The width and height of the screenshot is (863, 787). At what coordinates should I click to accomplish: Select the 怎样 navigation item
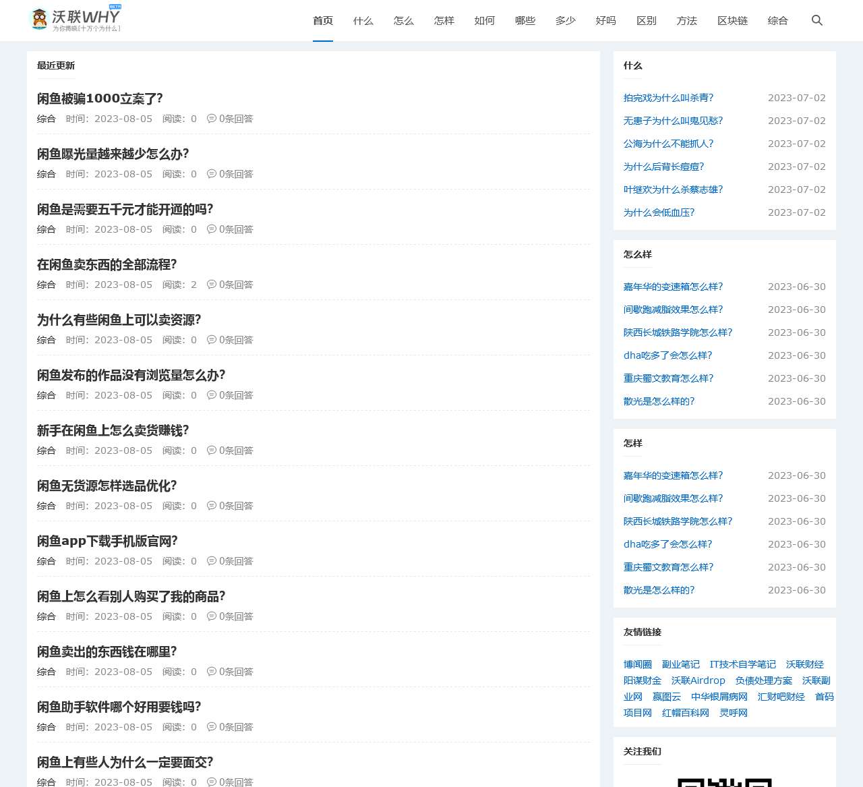[x=444, y=20]
